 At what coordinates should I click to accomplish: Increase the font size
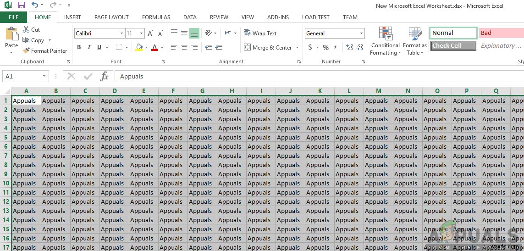click(x=151, y=33)
